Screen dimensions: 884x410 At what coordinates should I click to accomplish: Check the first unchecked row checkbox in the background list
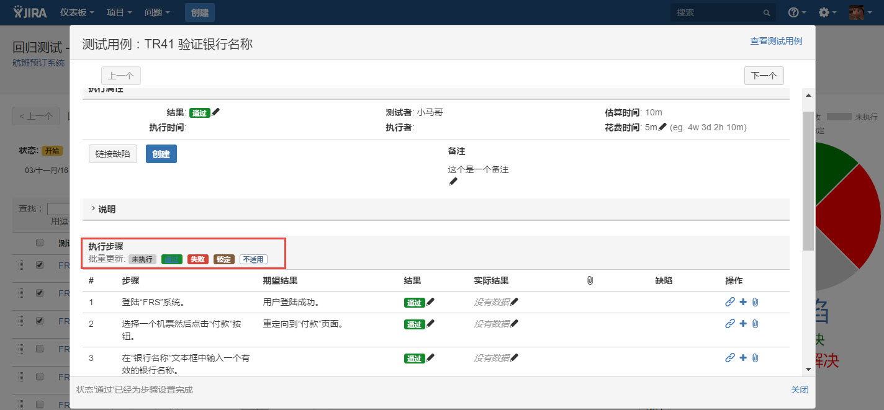(x=40, y=348)
